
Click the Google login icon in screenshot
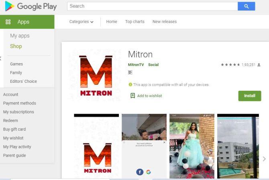pyautogui.click(x=149, y=172)
